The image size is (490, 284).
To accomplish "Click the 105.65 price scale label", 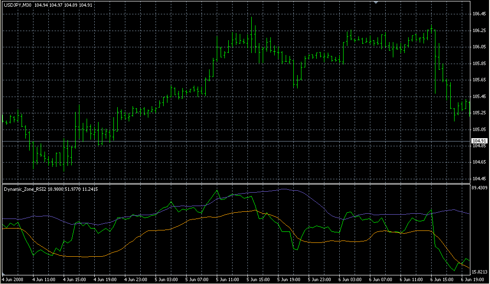I will tap(479, 80).
